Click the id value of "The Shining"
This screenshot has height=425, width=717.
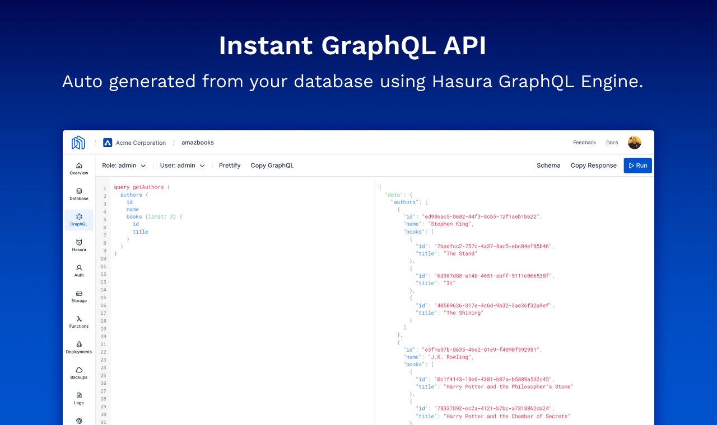pyautogui.click(x=494, y=306)
